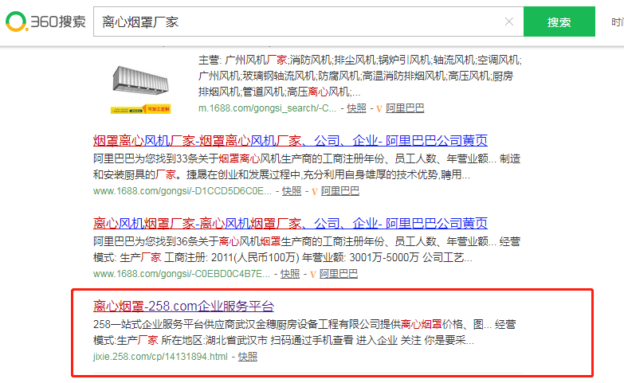
Task: Click 阿里巴巴 beside the m.1688.com result
Action: (405, 108)
